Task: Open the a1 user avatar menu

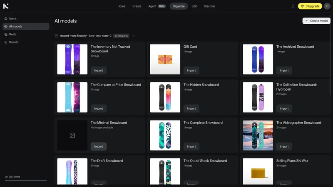Action: coord(327,6)
